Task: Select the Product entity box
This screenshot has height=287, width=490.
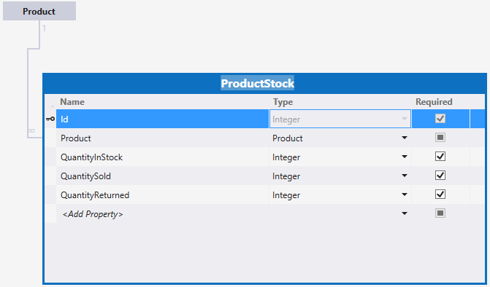Action: coord(39,11)
